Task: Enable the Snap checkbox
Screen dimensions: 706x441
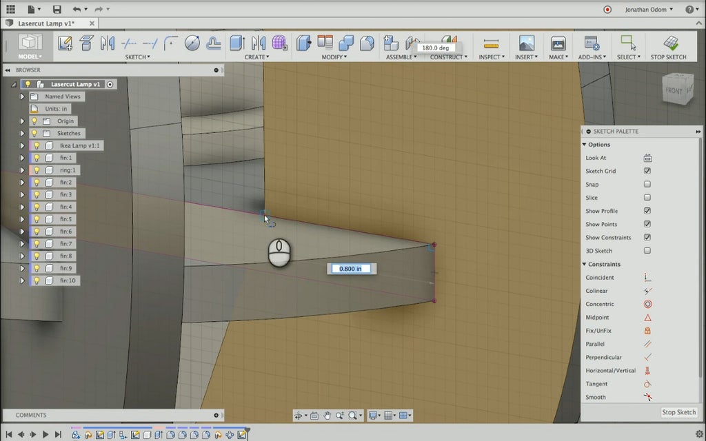Action: tap(647, 185)
